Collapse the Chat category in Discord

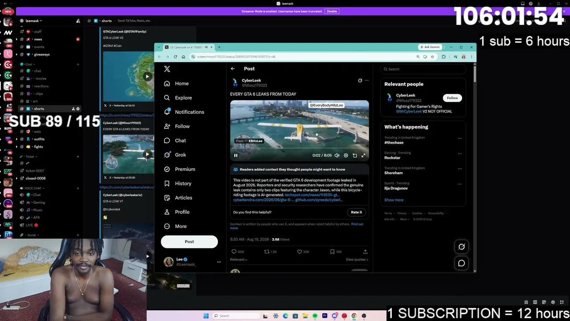pyautogui.click(x=27, y=64)
